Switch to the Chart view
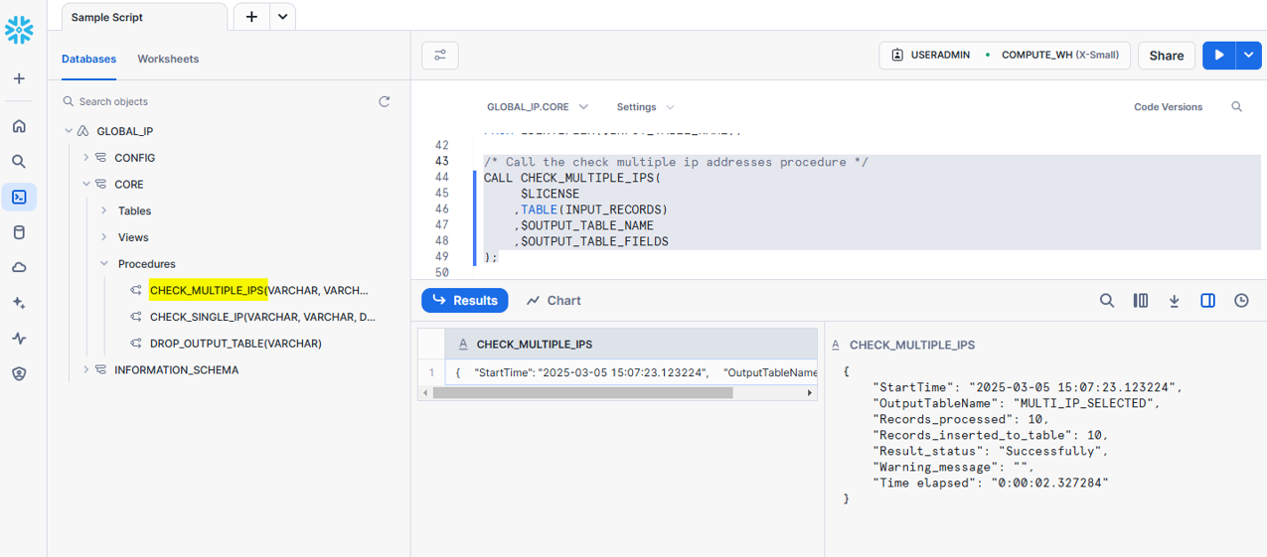 point(554,300)
